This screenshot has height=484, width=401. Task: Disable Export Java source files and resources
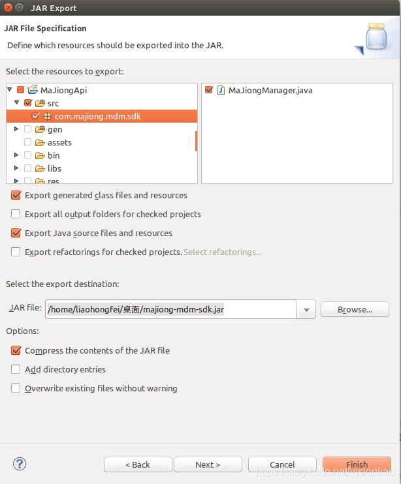pyautogui.click(x=16, y=233)
